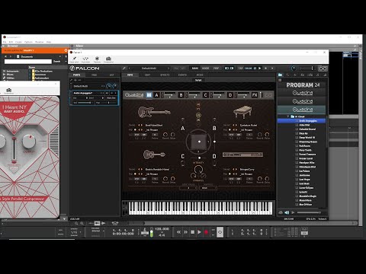The width and height of the screenshot is (366, 274).
Task: Adjust the Vol slider in the part row
Action: point(85,103)
